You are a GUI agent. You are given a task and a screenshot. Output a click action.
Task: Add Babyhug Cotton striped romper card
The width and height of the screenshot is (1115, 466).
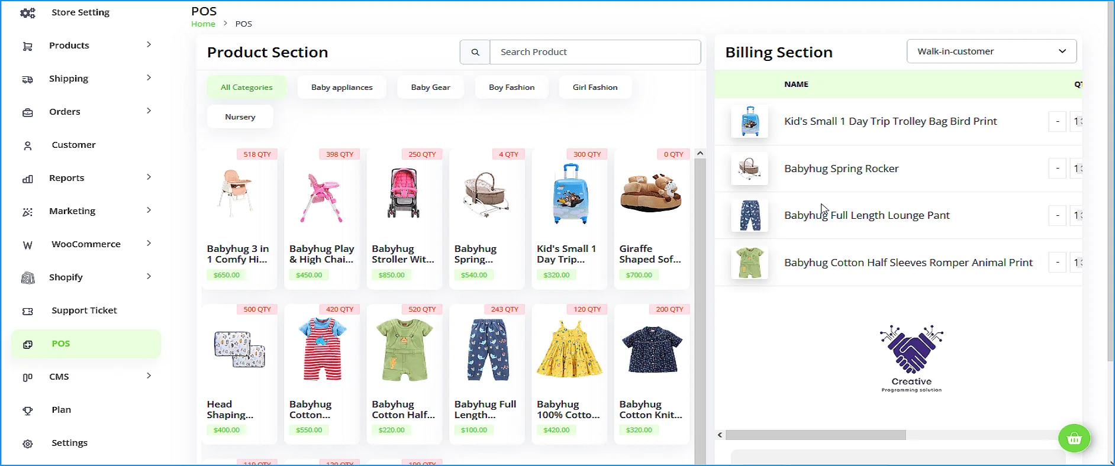coord(321,374)
